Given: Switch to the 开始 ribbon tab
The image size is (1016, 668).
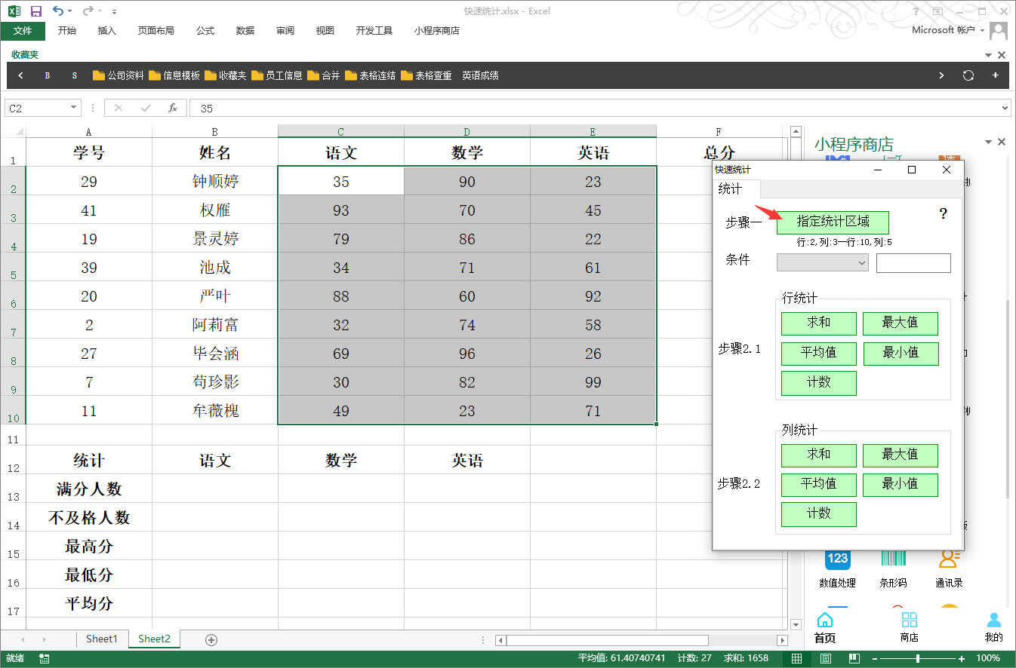Looking at the screenshot, I should pos(67,31).
